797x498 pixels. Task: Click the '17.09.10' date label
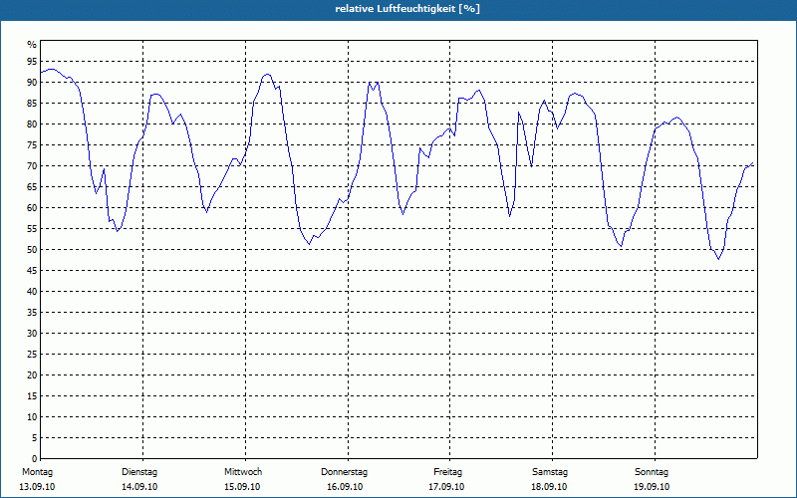click(x=446, y=487)
